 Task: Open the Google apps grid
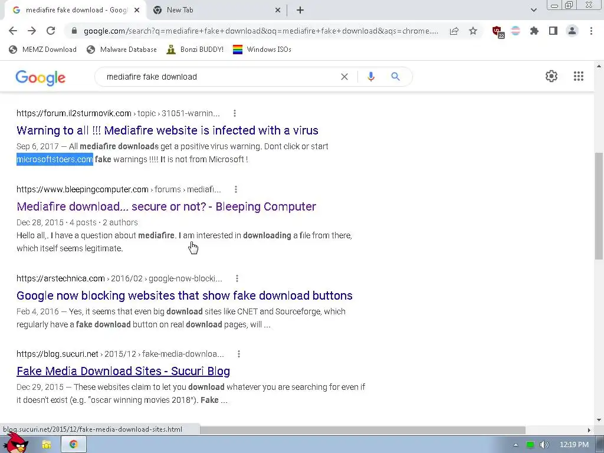578,76
